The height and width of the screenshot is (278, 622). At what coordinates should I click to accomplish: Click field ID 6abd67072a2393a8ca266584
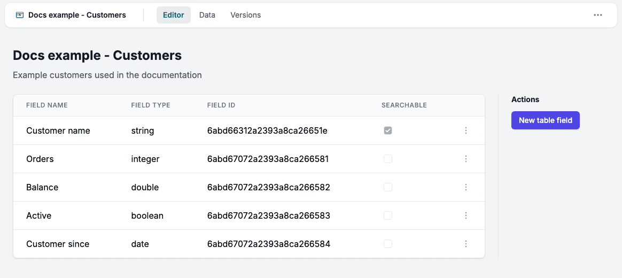pos(269,244)
